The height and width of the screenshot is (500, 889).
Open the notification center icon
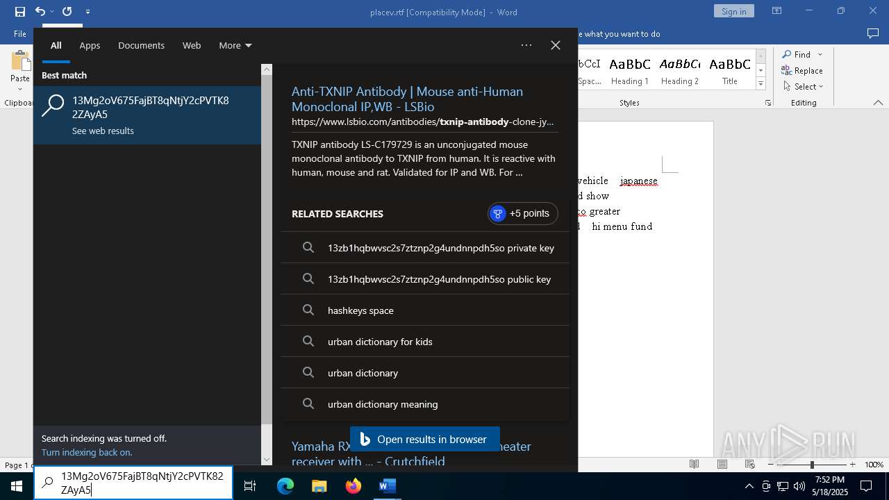[866, 486]
